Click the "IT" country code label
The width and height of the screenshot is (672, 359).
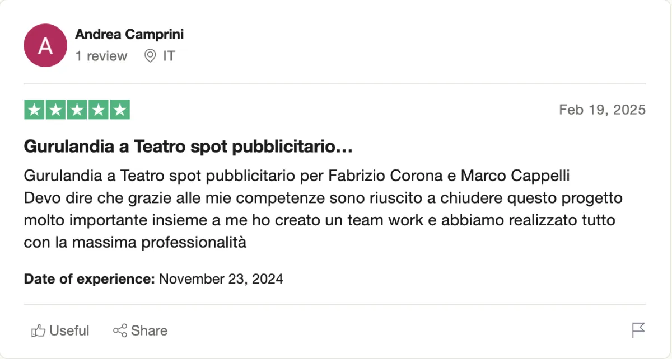(x=169, y=56)
